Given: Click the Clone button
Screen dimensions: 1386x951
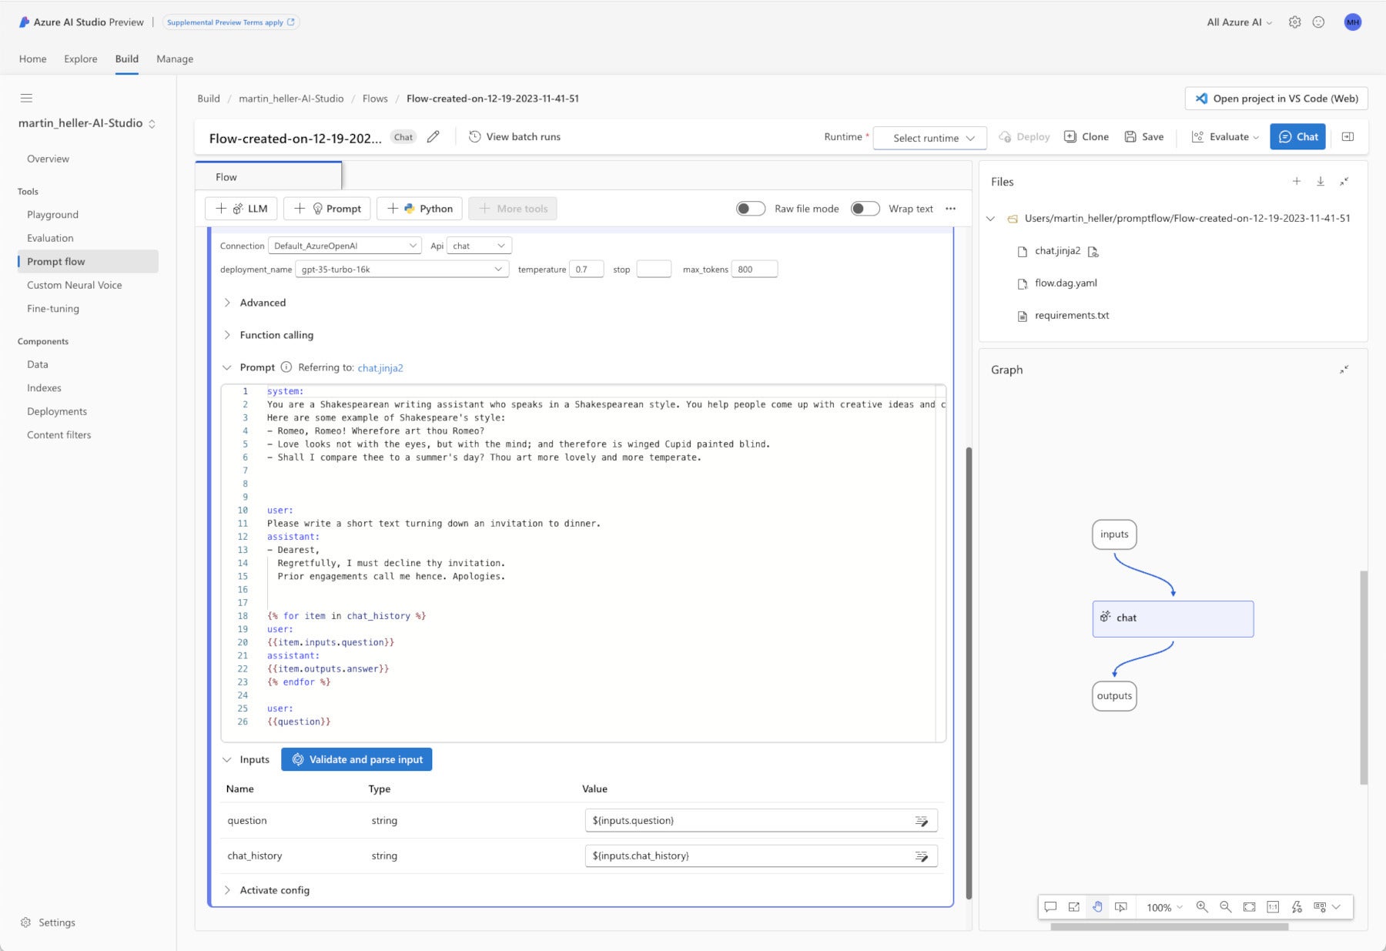Looking at the screenshot, I should [x=1086, y=137].
